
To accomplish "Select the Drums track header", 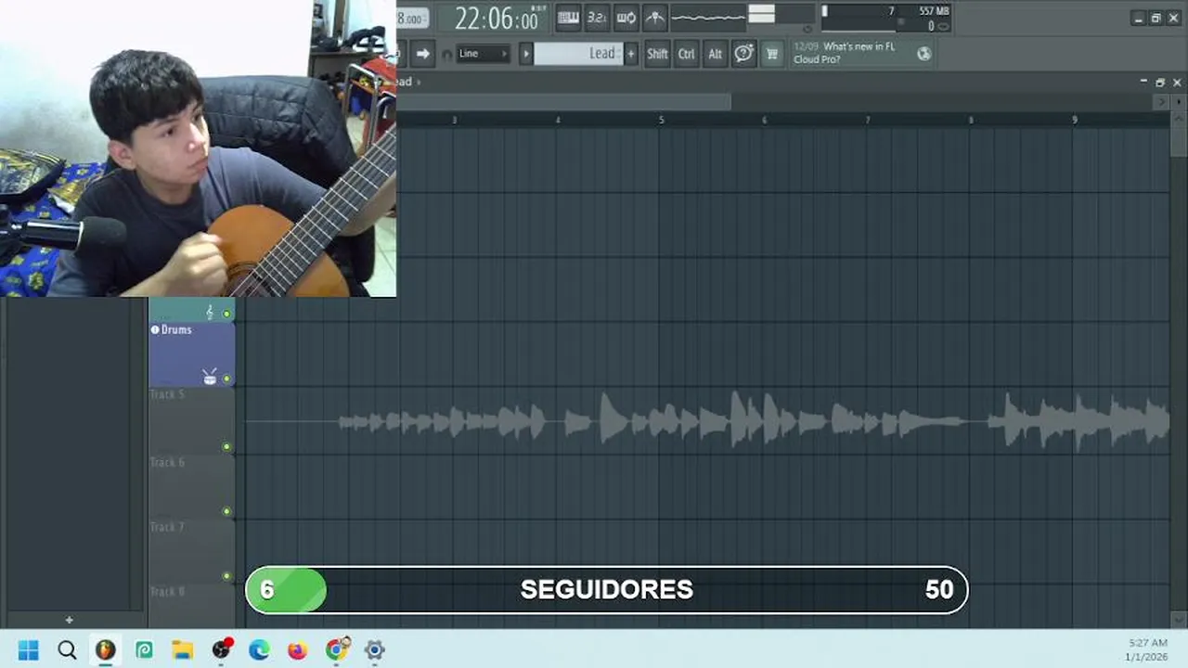I will coord(192,354).
